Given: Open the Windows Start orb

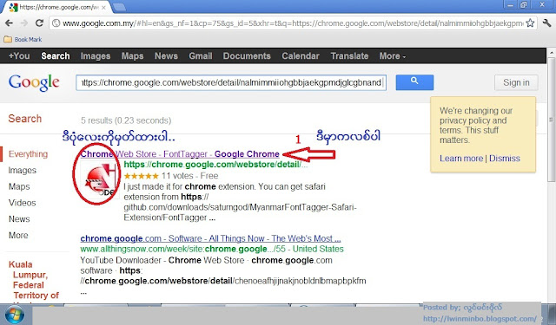Looking at the screenshot, I should (14, 315).
